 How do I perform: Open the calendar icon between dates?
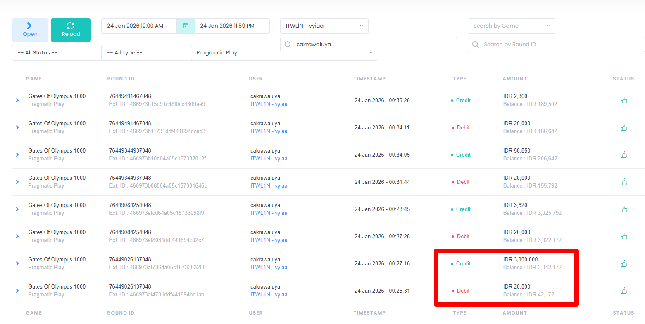186,26
